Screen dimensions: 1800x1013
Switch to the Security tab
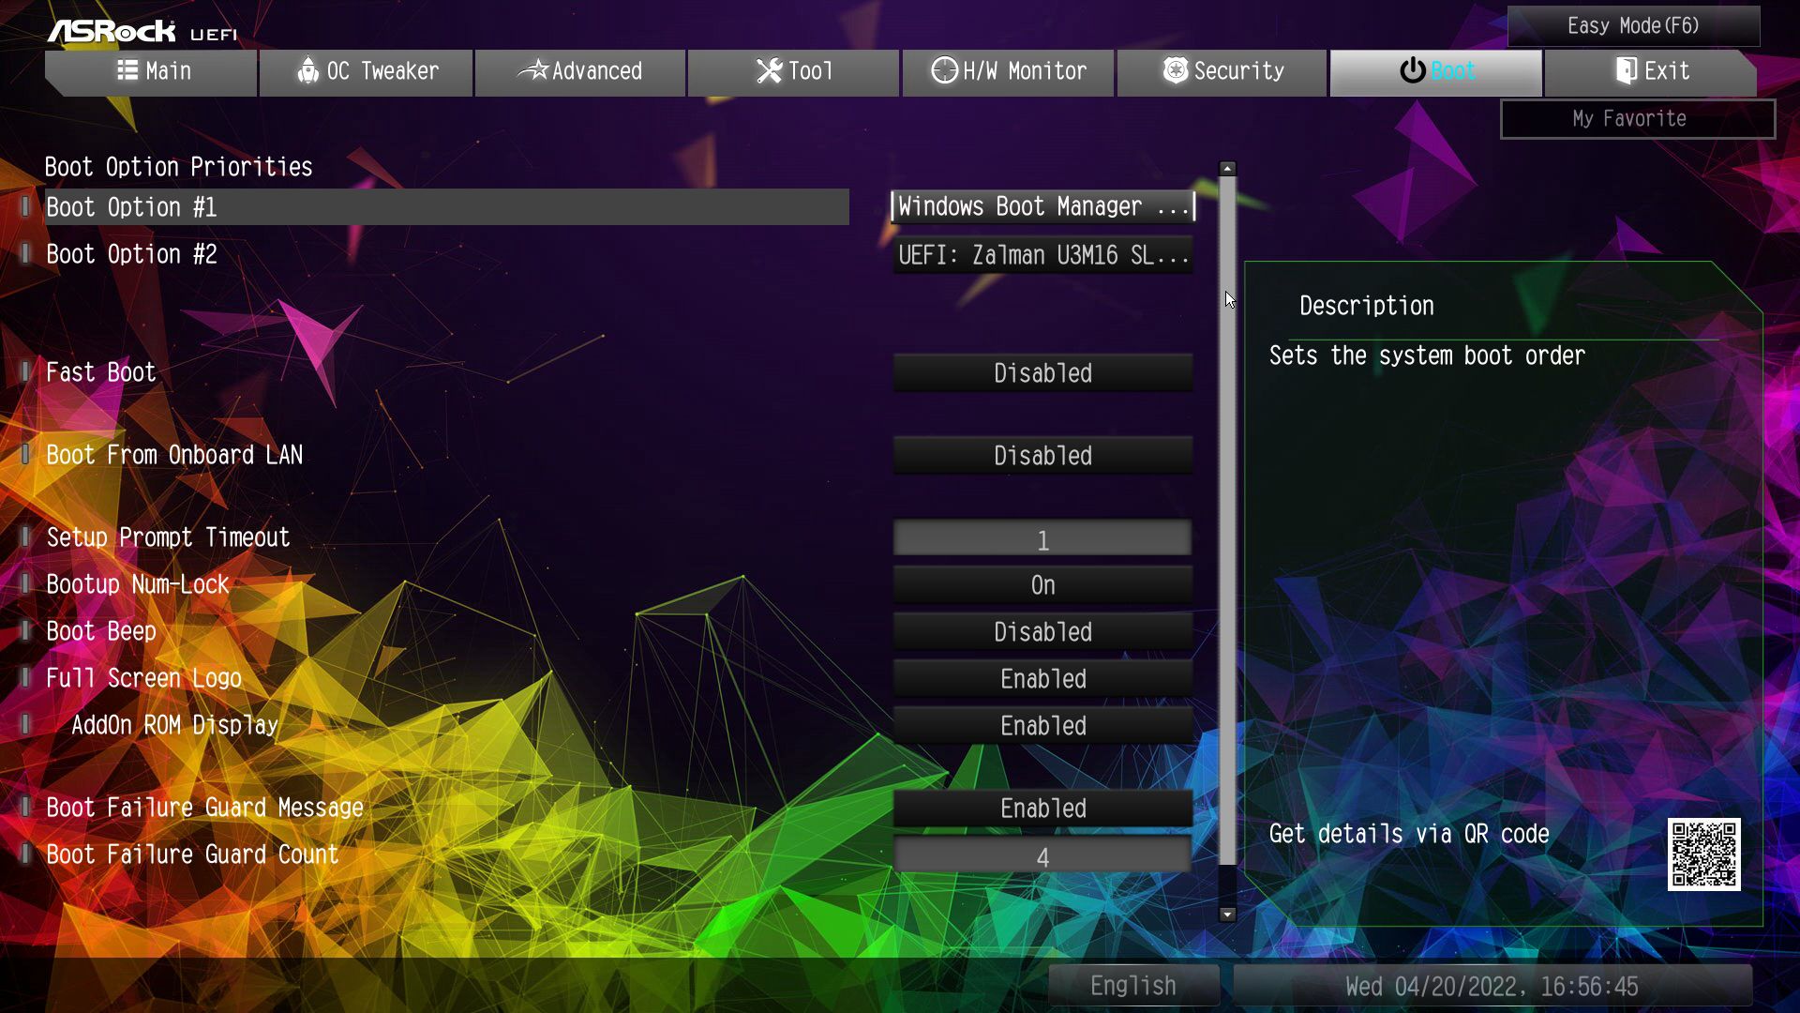pos(1222,71)
